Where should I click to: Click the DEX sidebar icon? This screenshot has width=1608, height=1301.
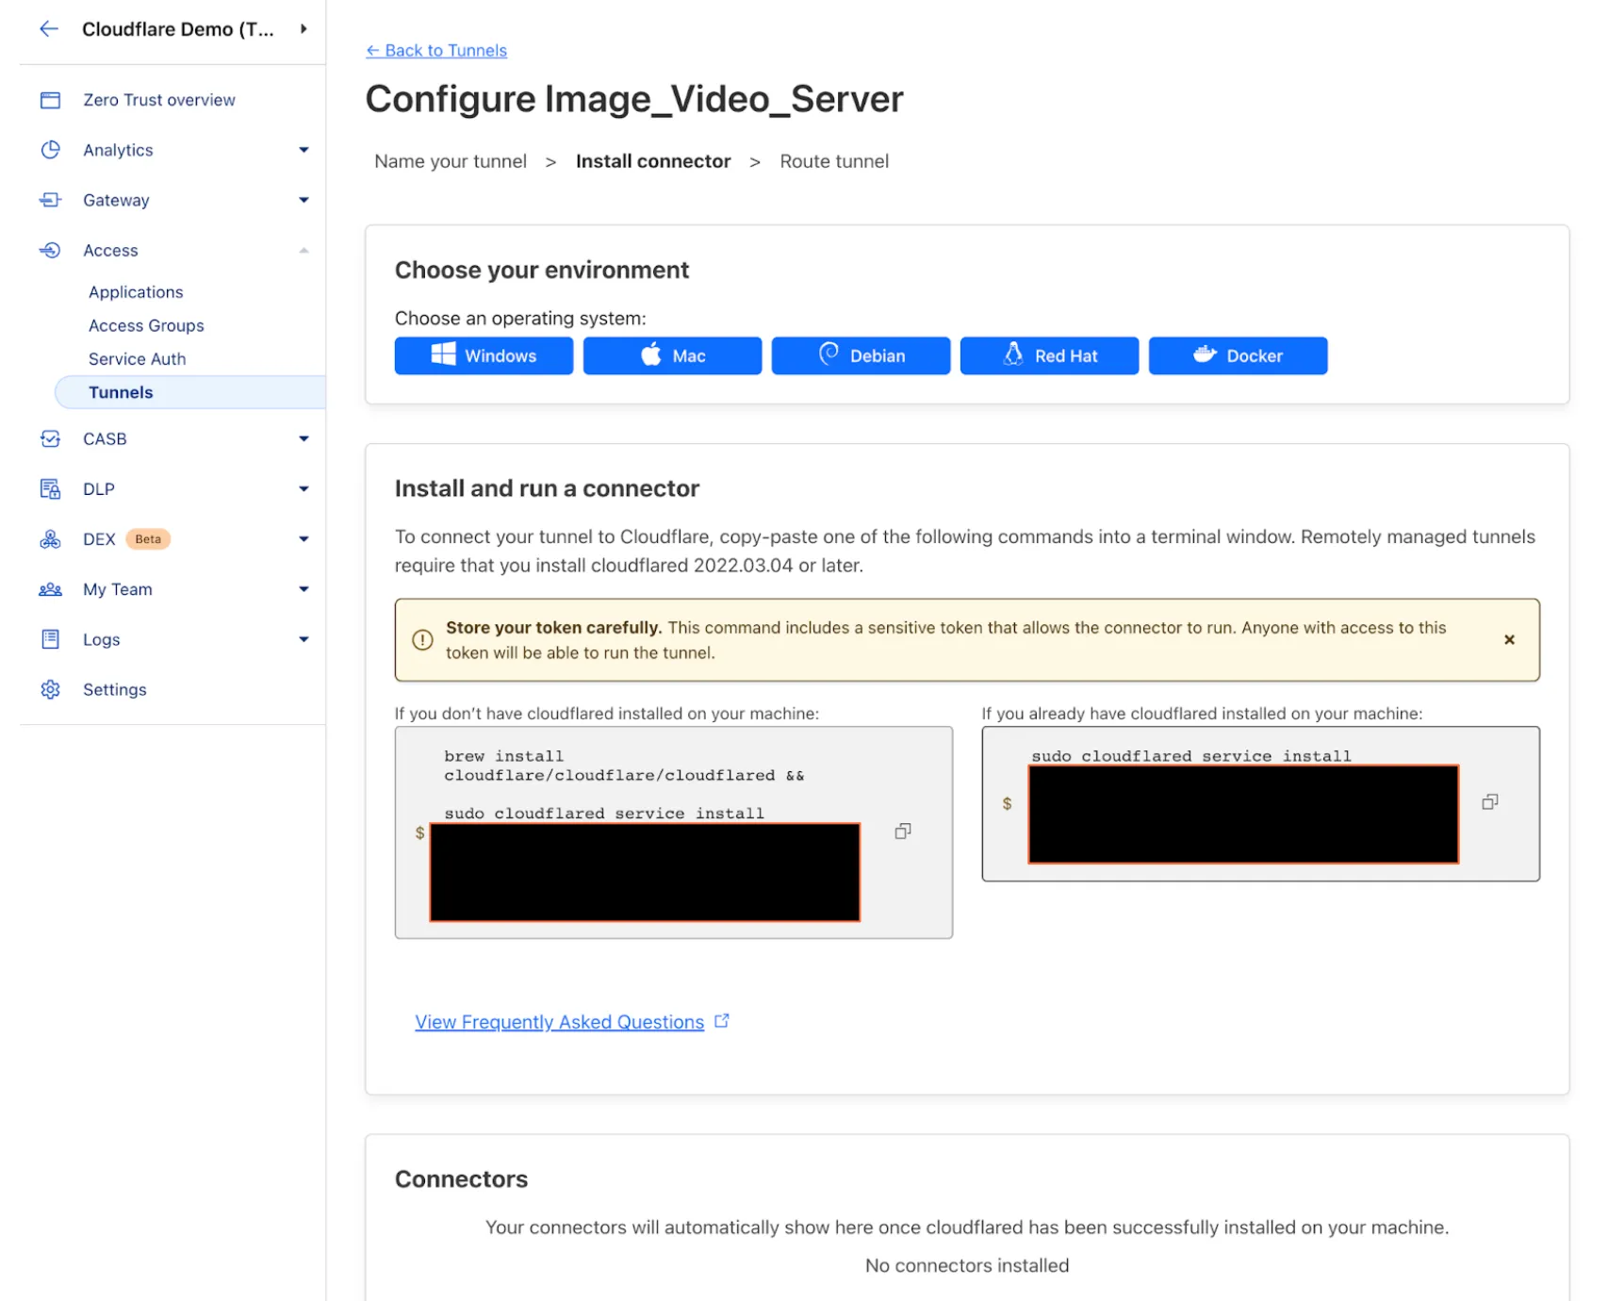point(50,538)
